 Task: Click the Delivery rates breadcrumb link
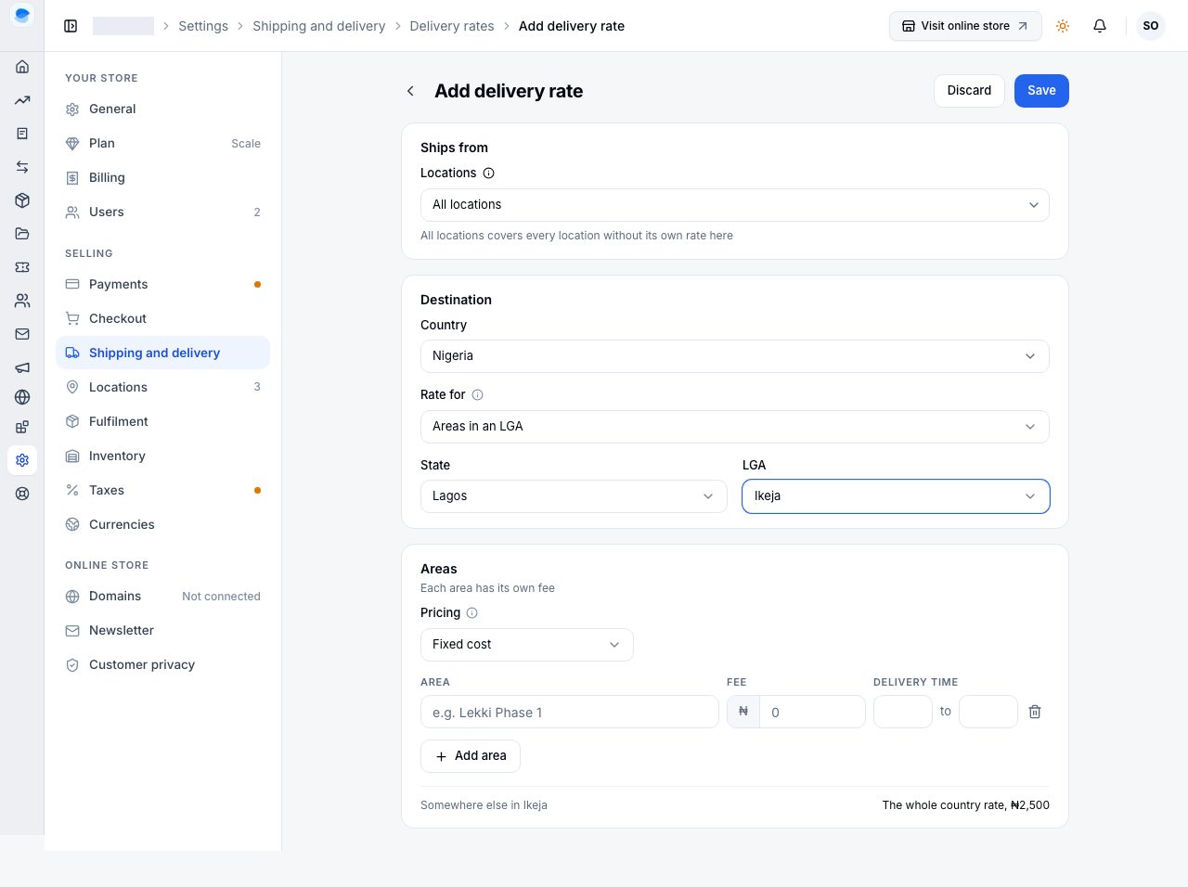pyautogui.click(x=452, y=26)
